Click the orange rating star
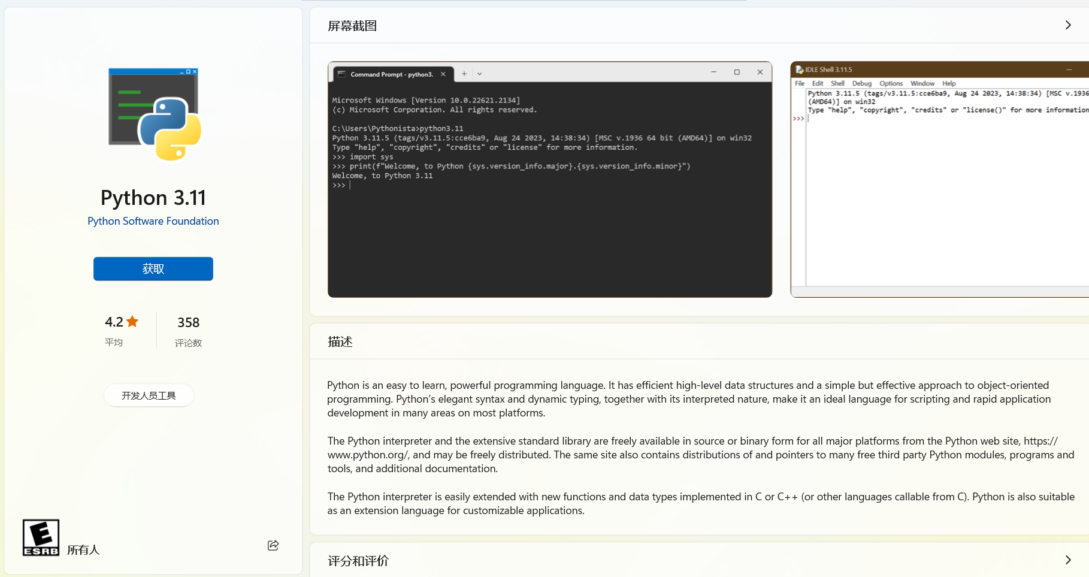The height and width of the screenshot is (577, 1089). click(132, 321)
